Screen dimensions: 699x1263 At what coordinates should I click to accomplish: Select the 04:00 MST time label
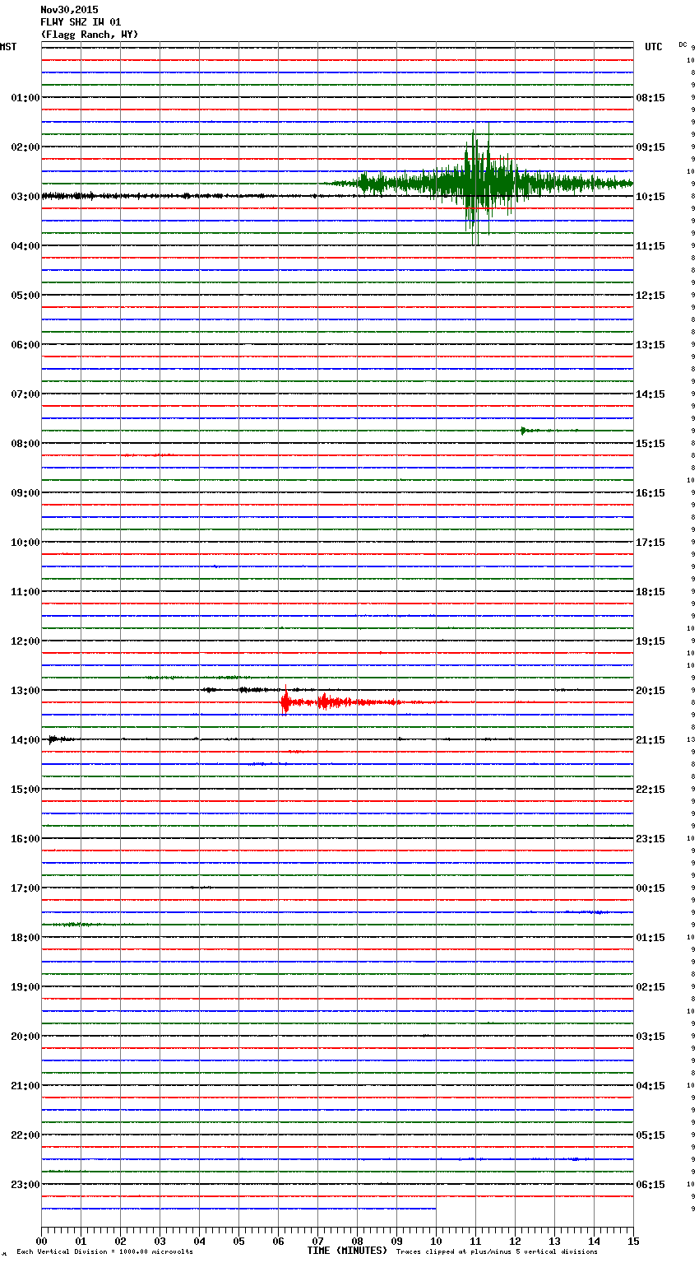pyautogui.click(x=25, y=246)
